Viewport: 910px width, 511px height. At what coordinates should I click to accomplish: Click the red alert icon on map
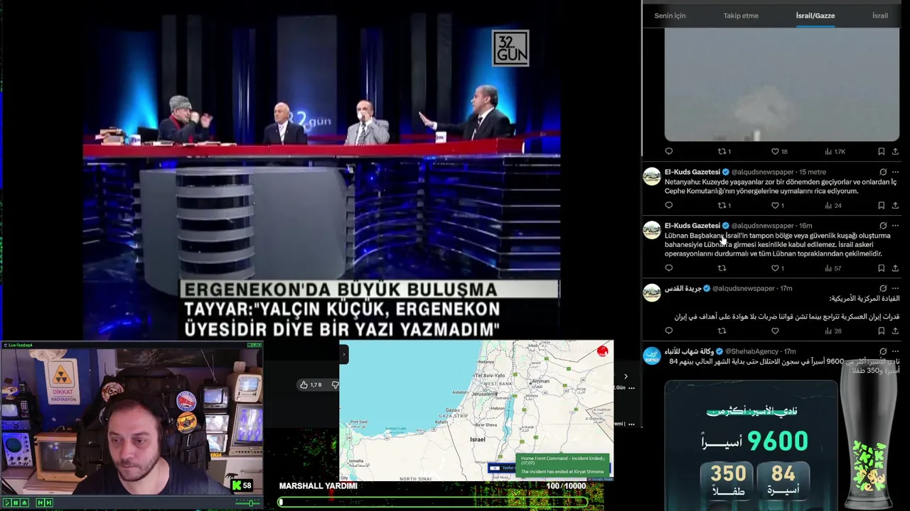coord(603,351)
